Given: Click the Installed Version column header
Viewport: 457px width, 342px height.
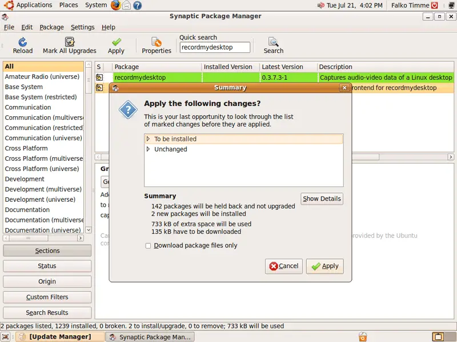Looking at the screenshot, I should (231, 67).
